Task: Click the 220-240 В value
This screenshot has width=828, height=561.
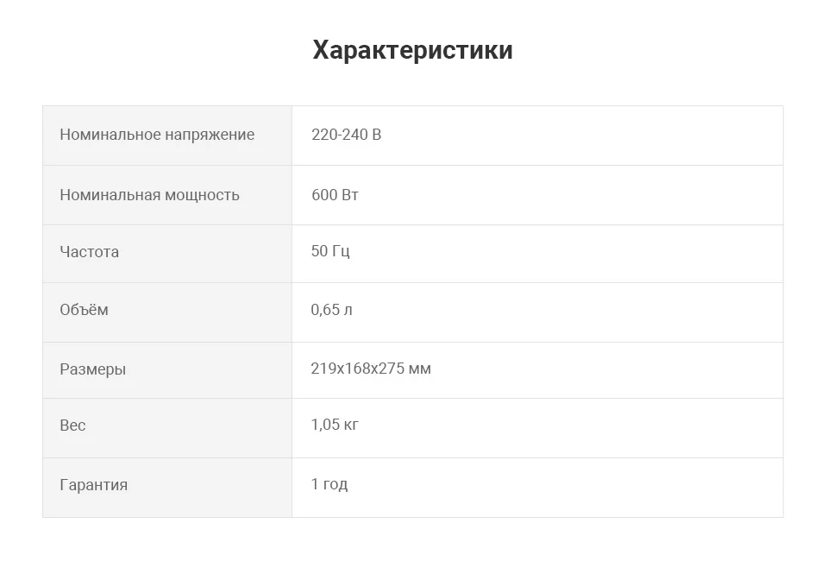Action: pyautogui.click(x=347, y=135)
